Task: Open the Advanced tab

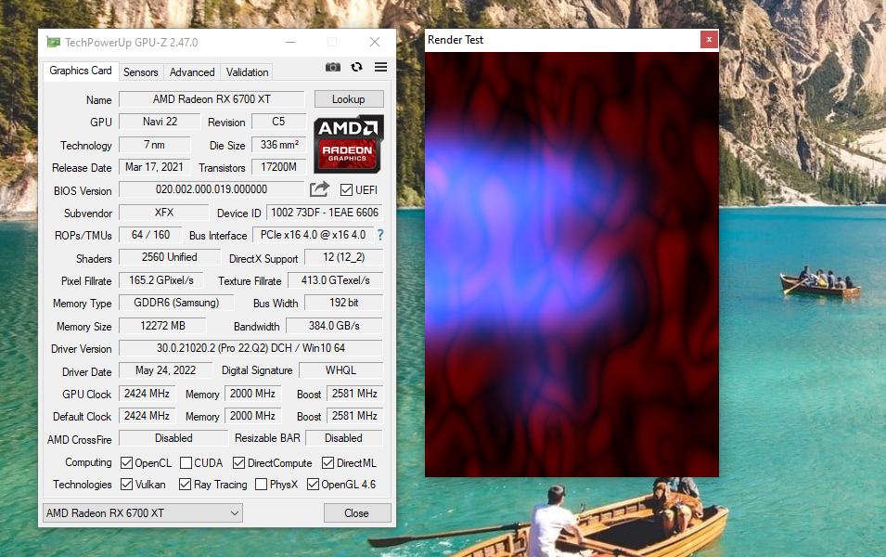Action: tap(192, 72)
